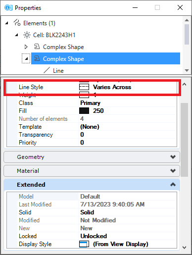
Task: Click the tree scrollbar down arrow
Action: pyautogui.click(x=187, y=70)
